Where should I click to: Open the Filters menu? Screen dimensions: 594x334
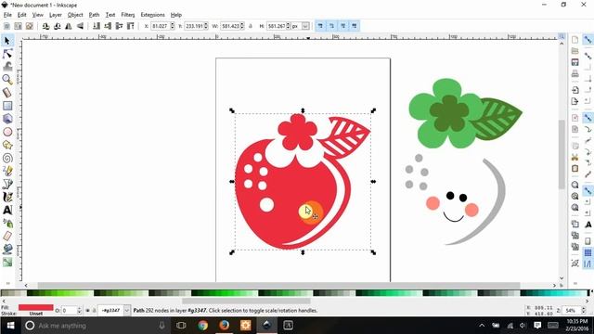(x=128, y=15)
